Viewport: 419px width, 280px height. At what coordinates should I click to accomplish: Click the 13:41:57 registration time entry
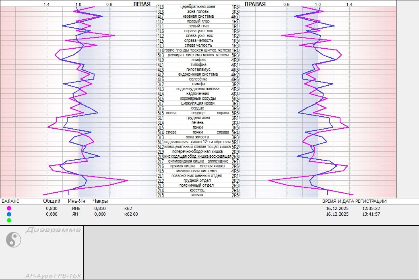pyautogui.click(x=371, y=214)
